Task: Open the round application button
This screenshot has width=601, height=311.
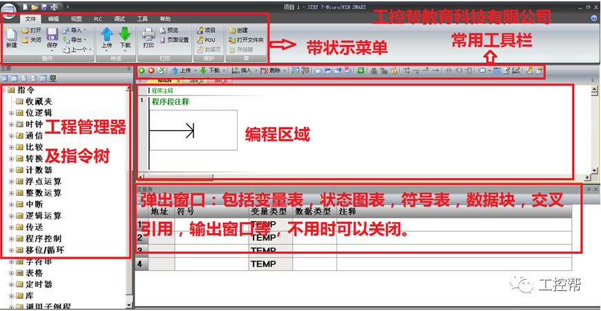Action: (8, 10)
